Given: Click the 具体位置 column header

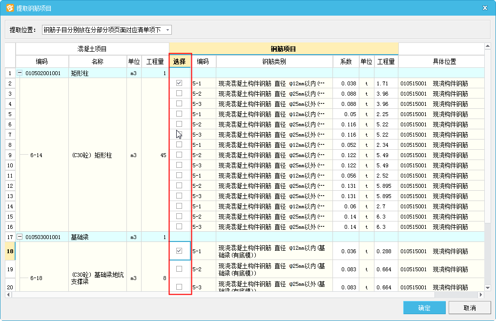Looking at the screenshot, I should click(444, 62).
